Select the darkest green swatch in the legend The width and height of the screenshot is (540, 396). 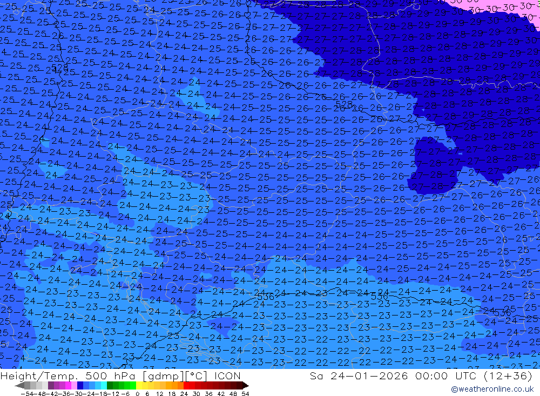(x=110, y=386)
